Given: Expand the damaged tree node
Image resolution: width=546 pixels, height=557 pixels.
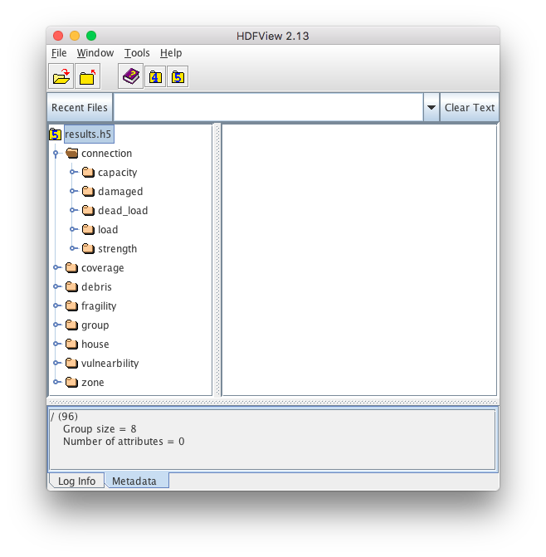Looking at the screenshot, I should pos(73,192).
